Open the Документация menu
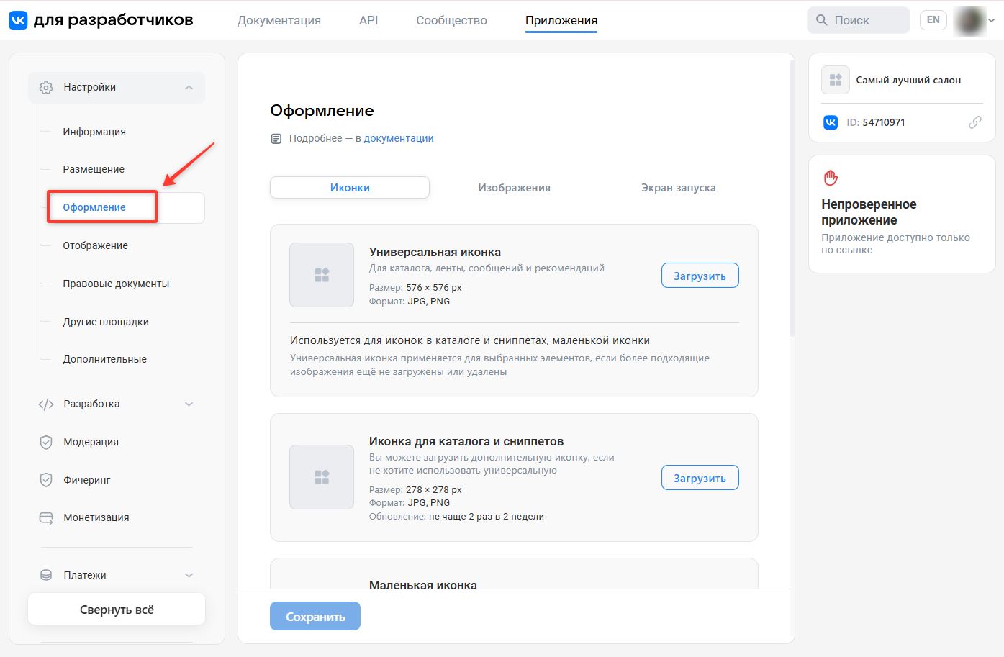This screenshot has height=657, width=1004. tap(279, 20)
